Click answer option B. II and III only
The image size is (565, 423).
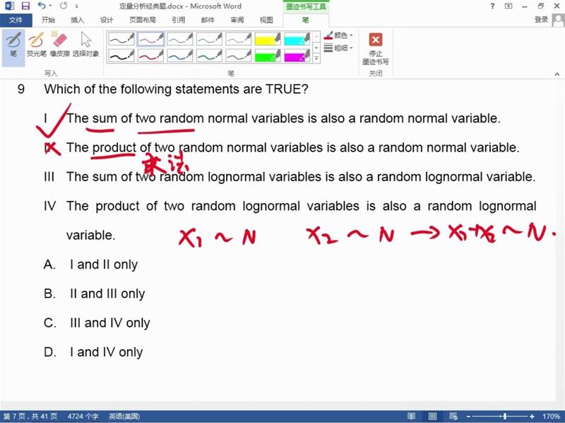click(95, 294)
